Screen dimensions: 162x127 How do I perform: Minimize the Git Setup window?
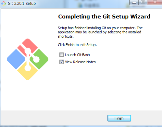pos(134,2)
